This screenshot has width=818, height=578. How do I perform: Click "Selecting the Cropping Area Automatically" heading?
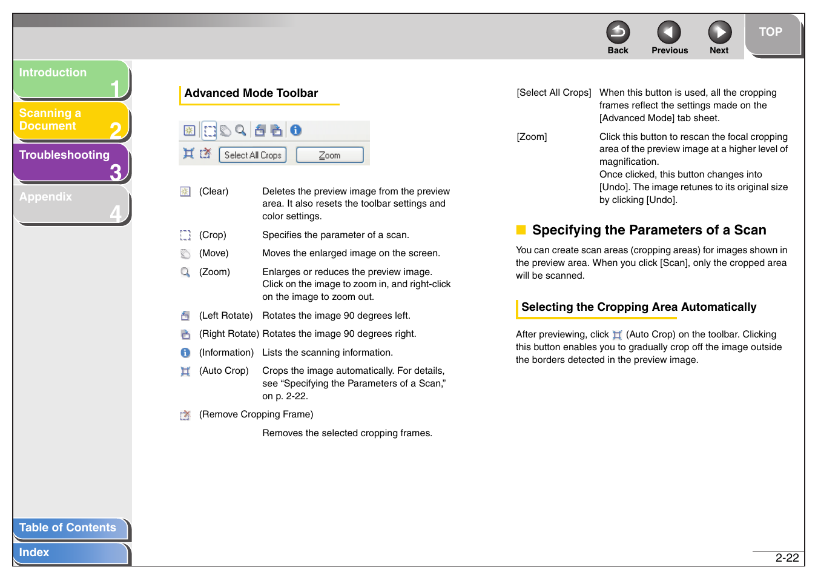(639, 307)
